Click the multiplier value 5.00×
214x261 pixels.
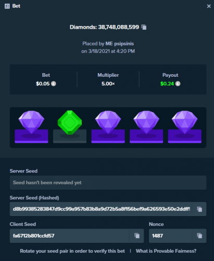pos(108,84)
